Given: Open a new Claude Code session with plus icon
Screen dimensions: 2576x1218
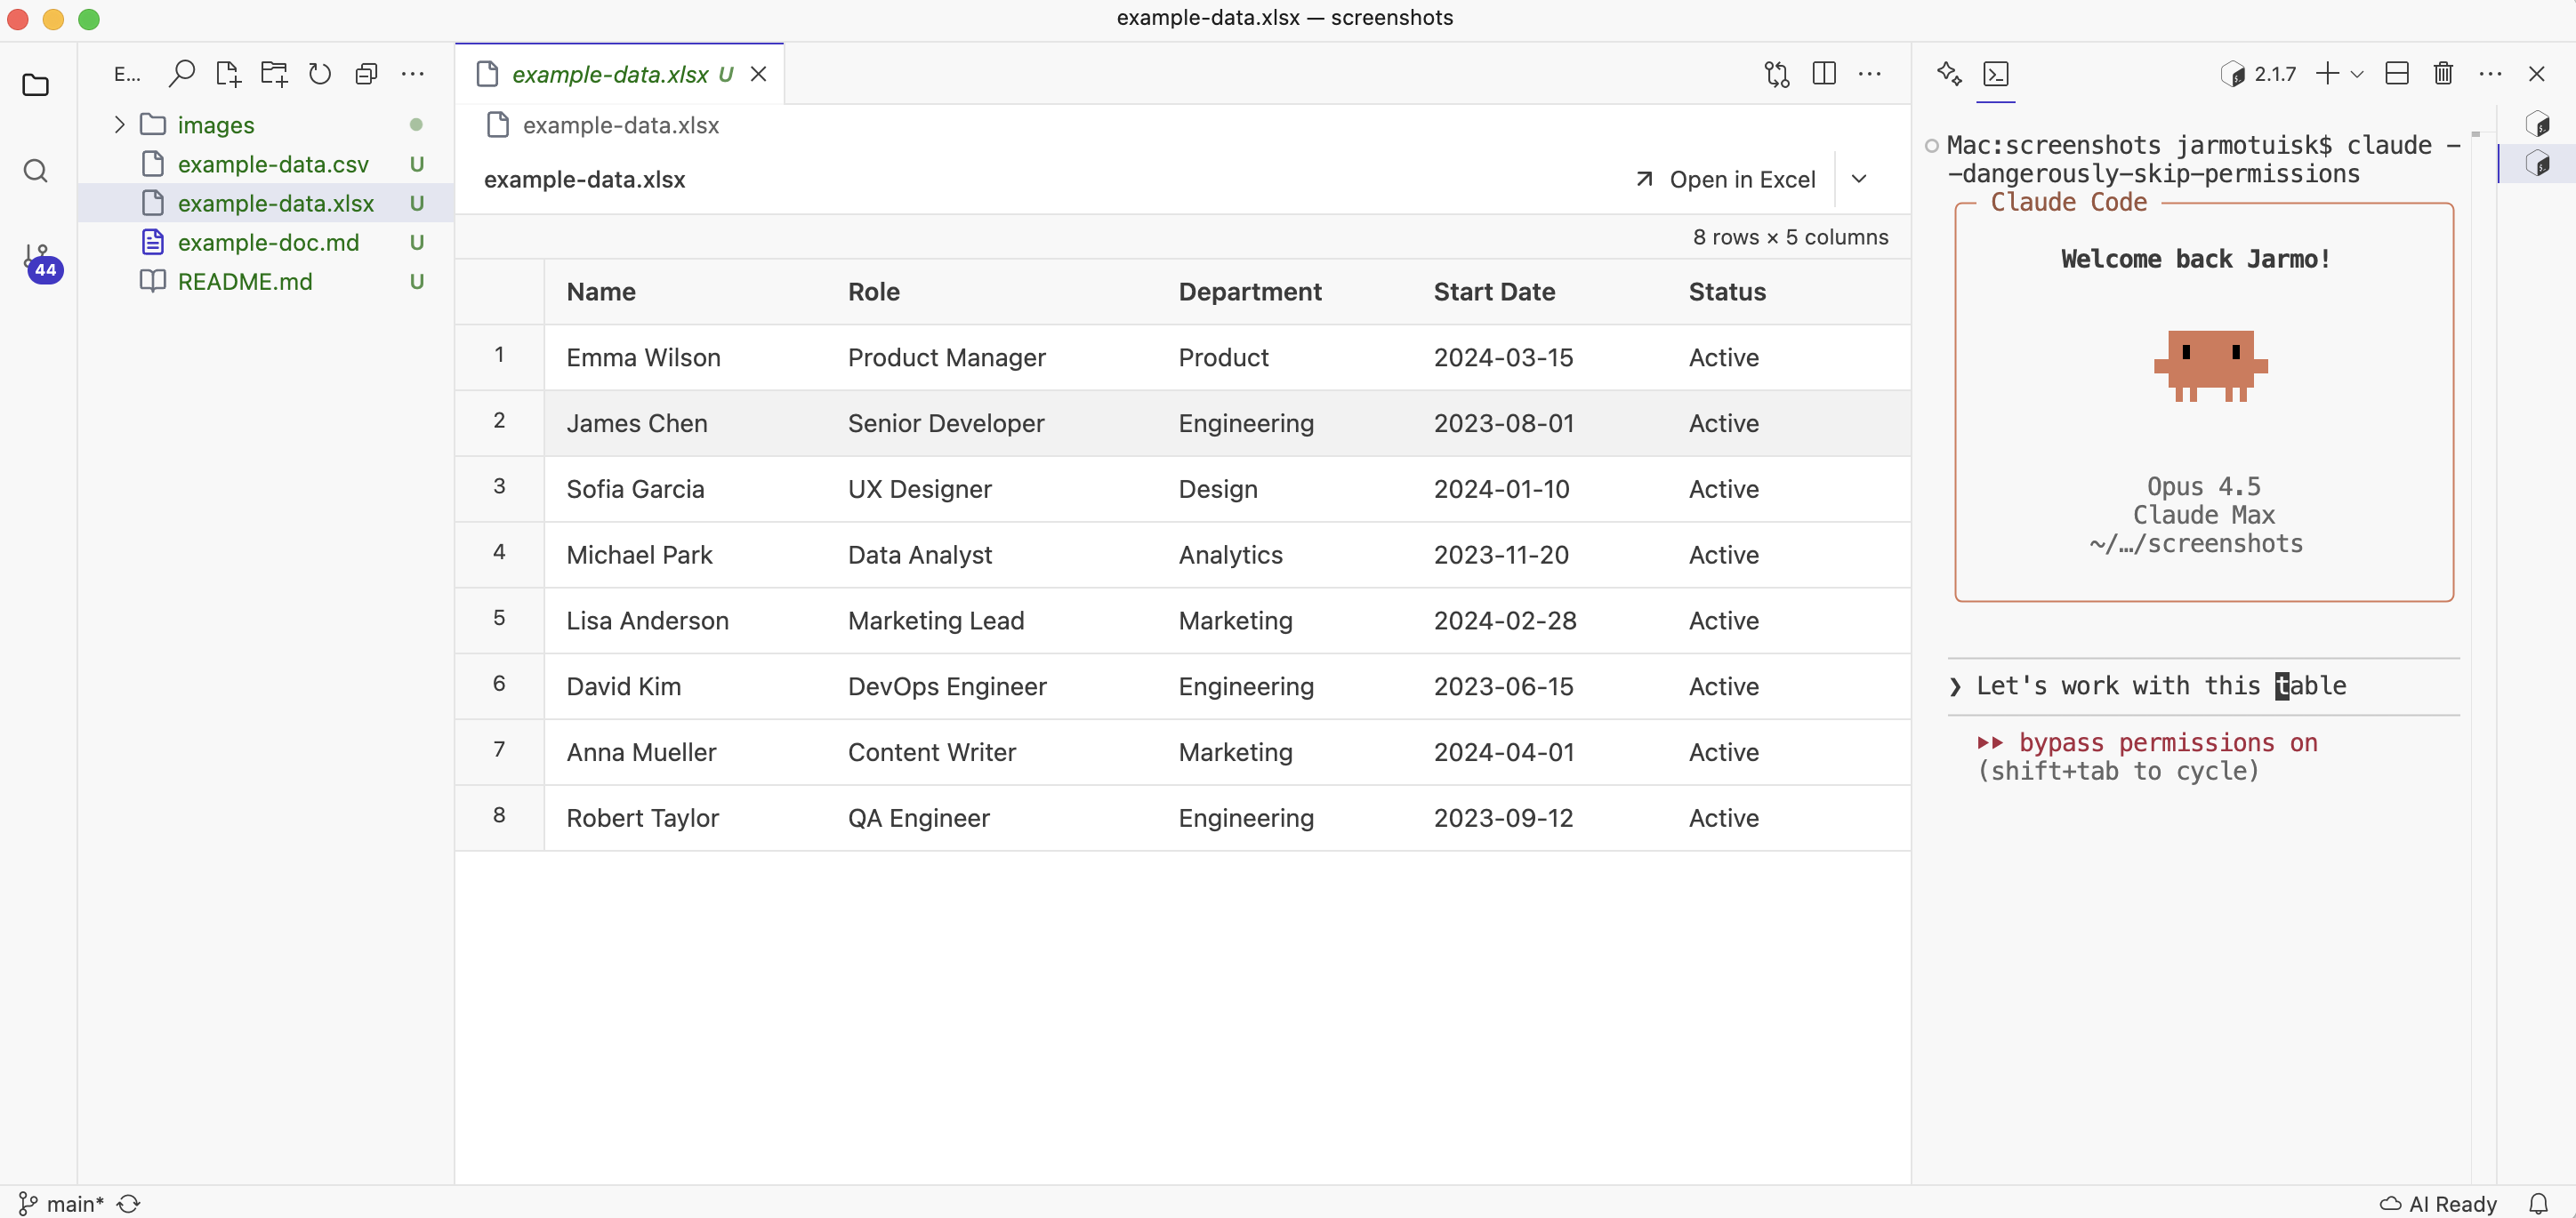Looking at the screenshot, I should coord(2330,73).
